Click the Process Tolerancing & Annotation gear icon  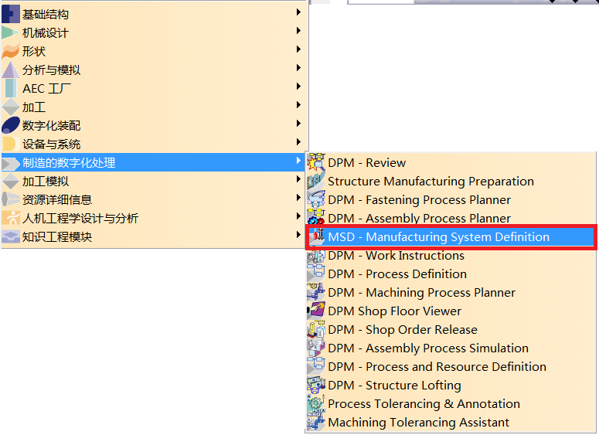click(x=316, y=403)
